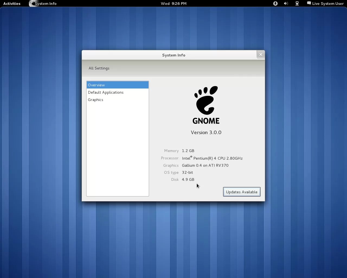Open the Activities overview
This screenshot has width=347, height=278.
coord(12,4)
